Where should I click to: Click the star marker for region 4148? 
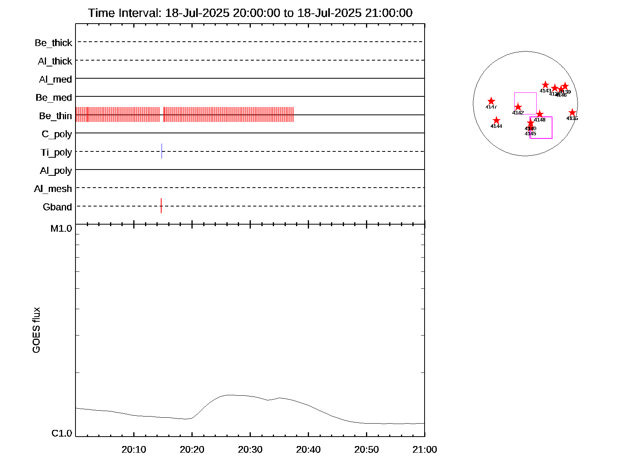[540, 114]
